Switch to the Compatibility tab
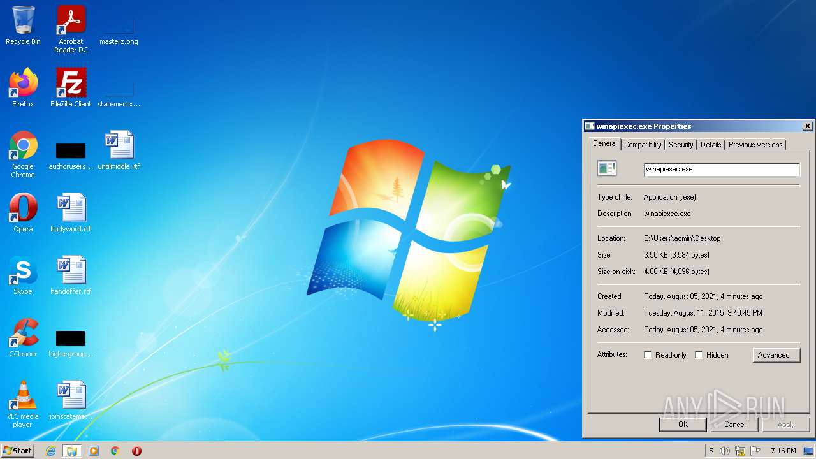 [643, 145]
